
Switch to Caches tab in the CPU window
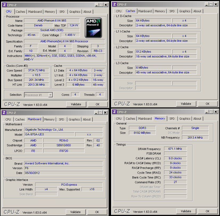pos(20,12)
